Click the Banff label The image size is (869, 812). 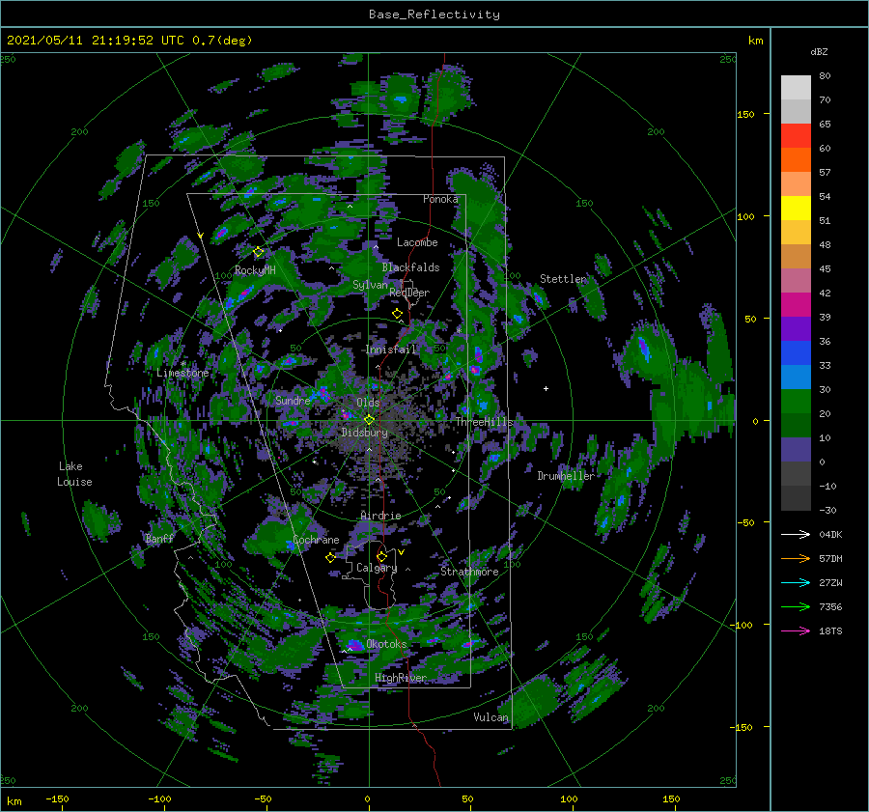(x=159, y=538)
